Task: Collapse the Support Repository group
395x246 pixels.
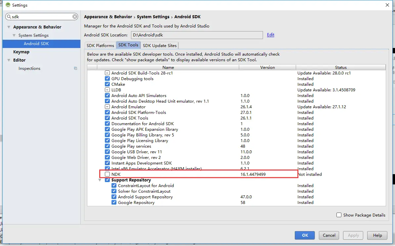Action: point(100,180)
